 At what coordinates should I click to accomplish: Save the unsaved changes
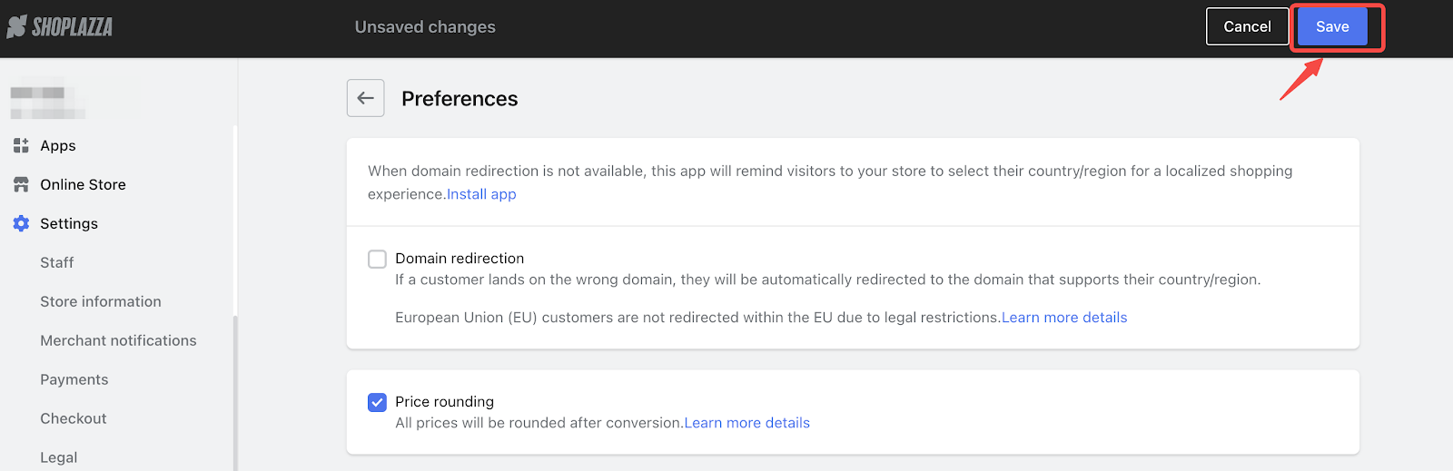click(x=1332, y=26)
